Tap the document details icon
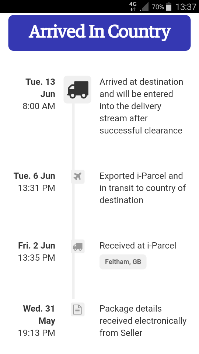Screen dimensions: 199x354 pyautogui.click(x=78, y=309)
